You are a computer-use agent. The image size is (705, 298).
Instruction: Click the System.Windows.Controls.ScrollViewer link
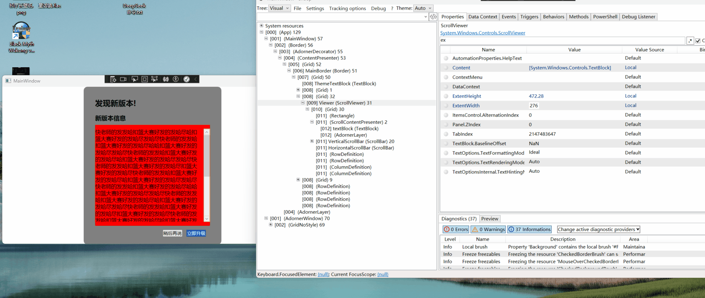coord(482,33)
